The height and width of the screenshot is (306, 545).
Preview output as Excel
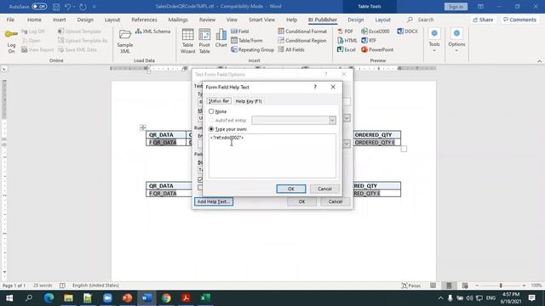347,49
